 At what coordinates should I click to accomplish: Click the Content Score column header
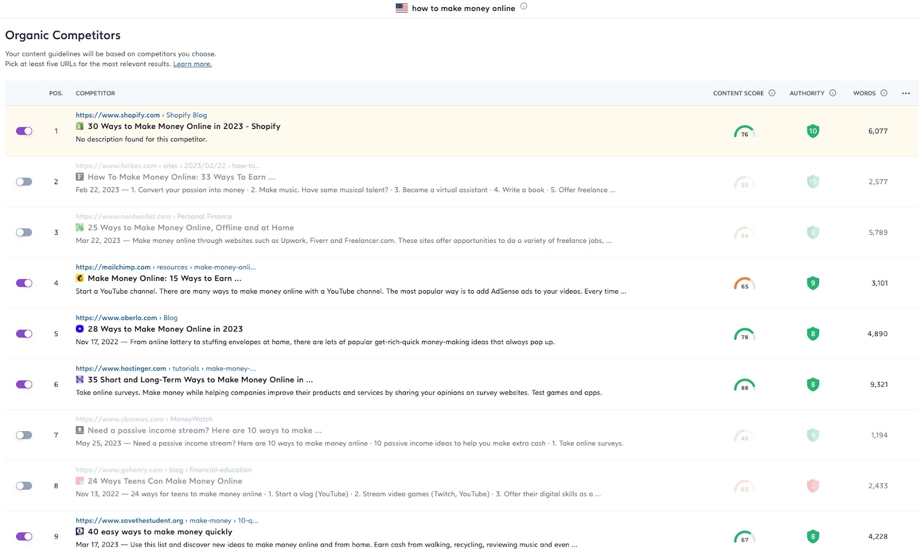coord(739,93)
